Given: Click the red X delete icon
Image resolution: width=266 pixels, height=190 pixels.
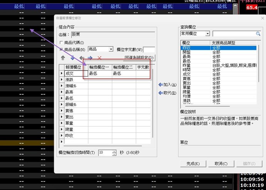Looking at the screenshot, I should 99,58.
